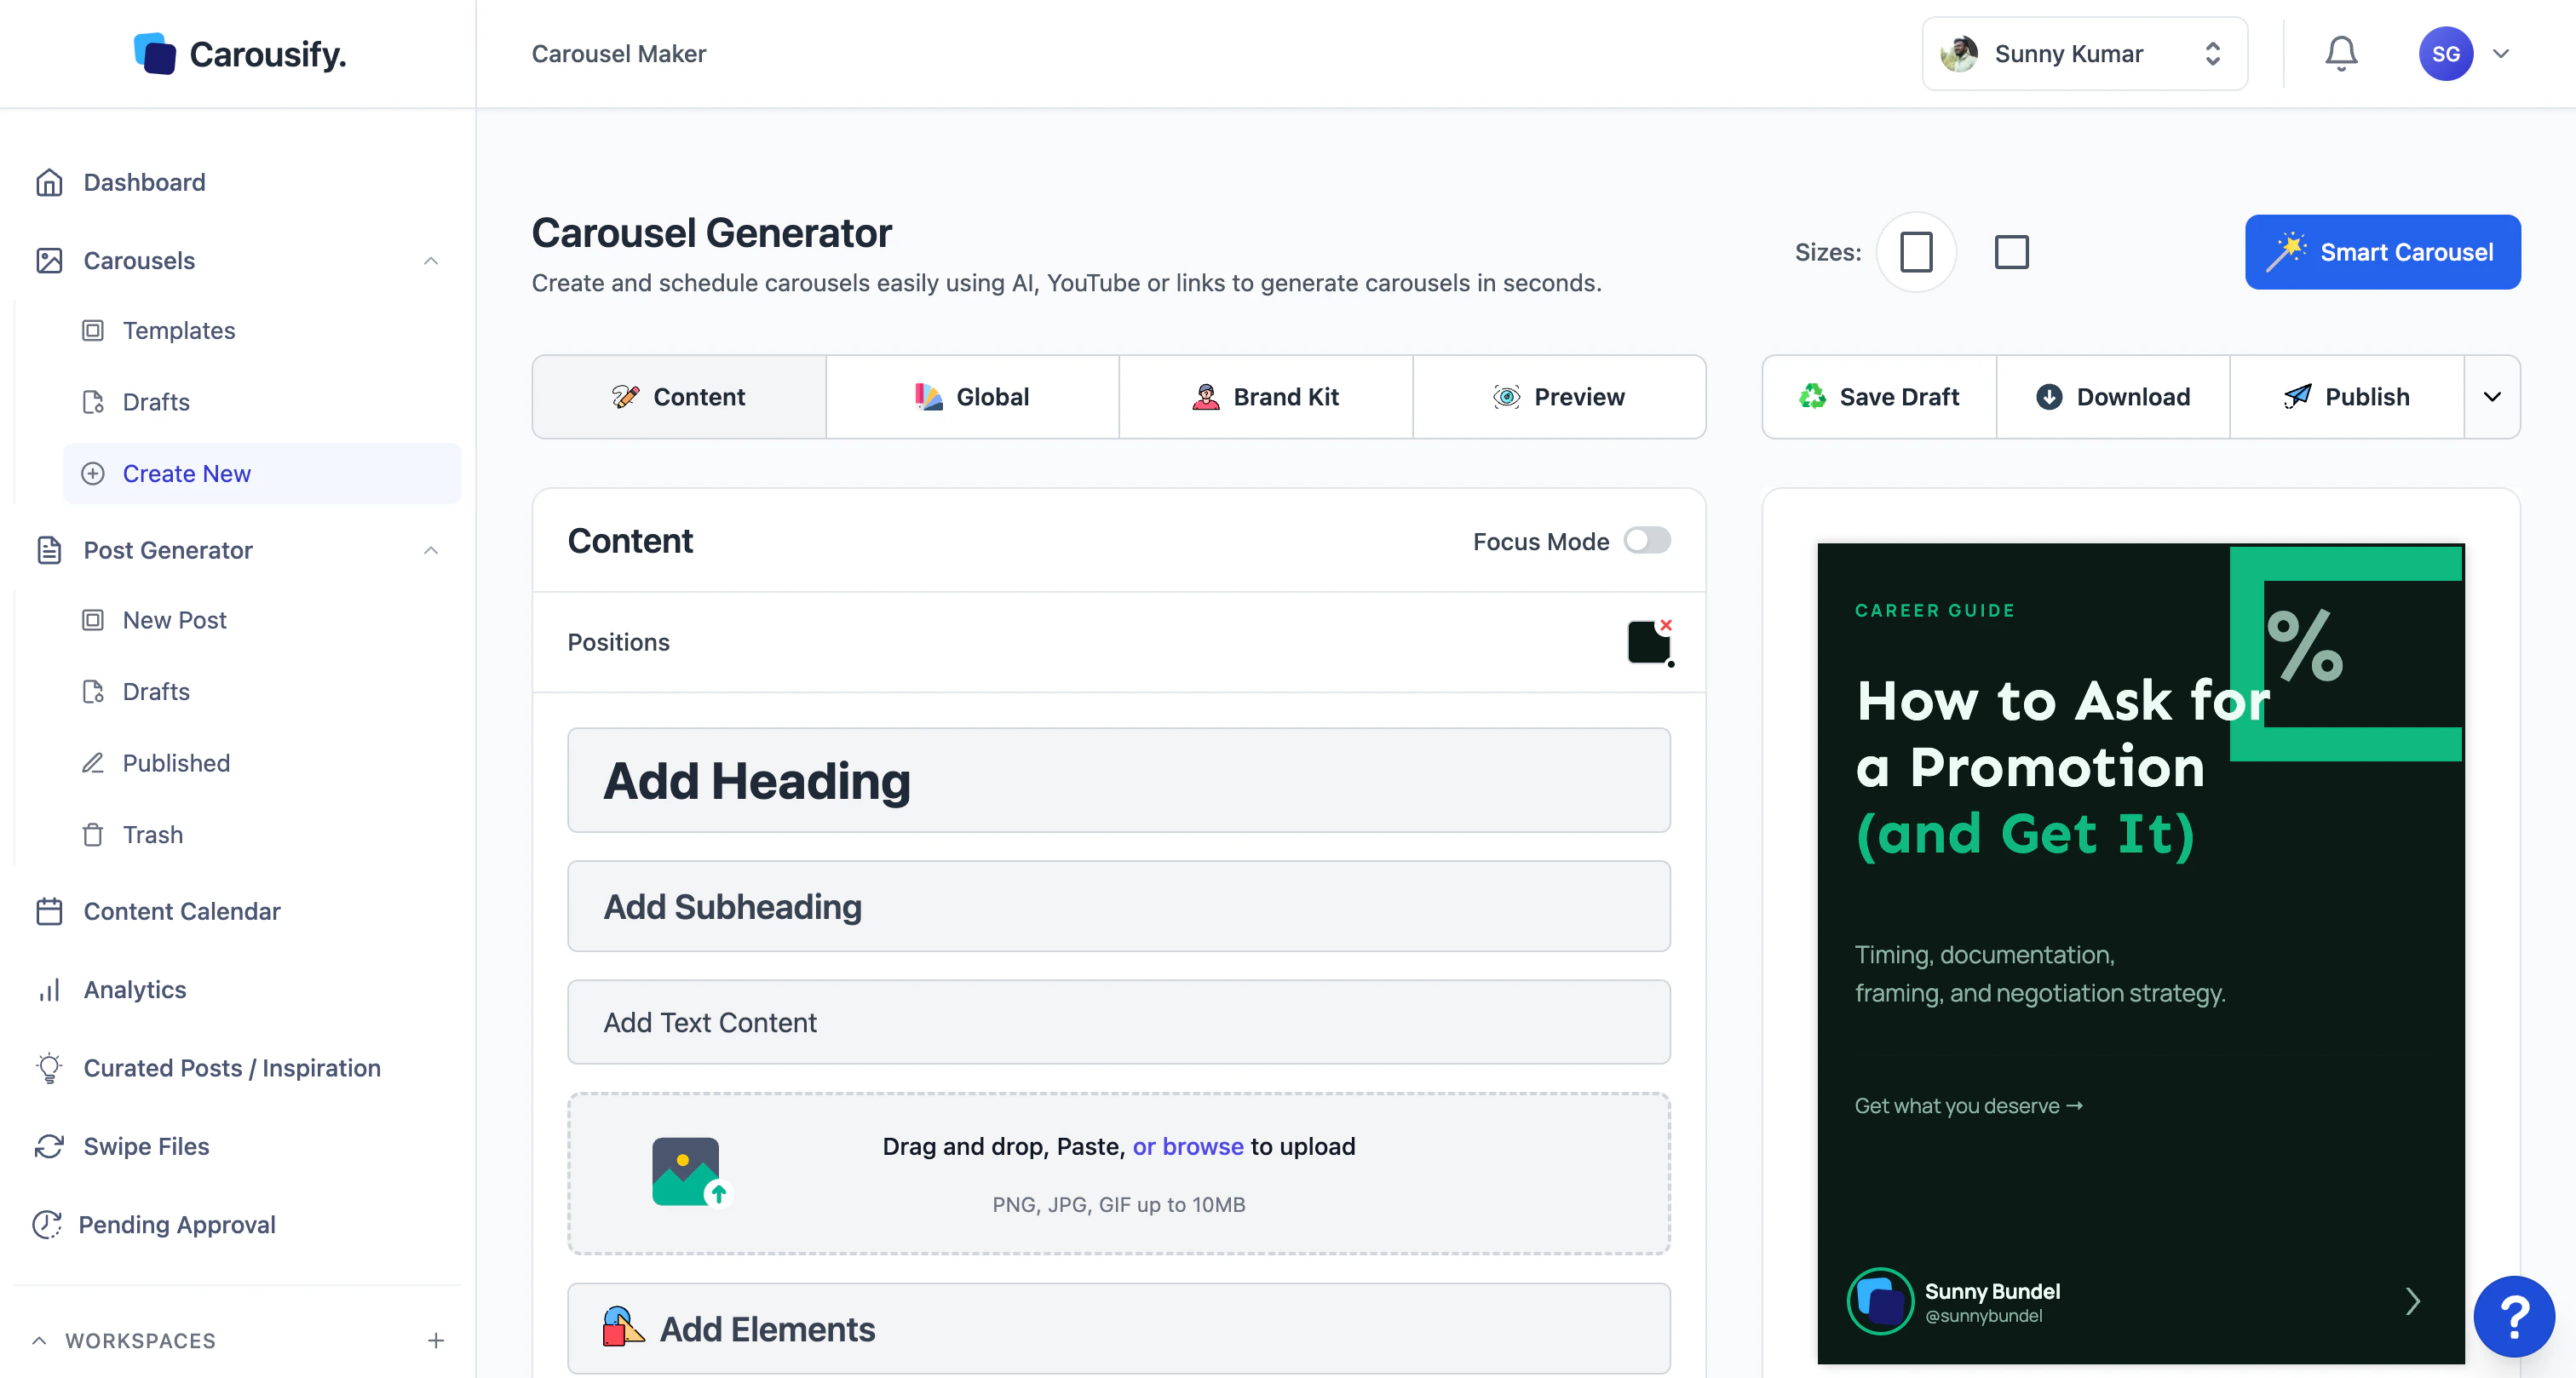Click the Analytics bar-chart icon
The image size is (2576, 1378).
(49, 990)
